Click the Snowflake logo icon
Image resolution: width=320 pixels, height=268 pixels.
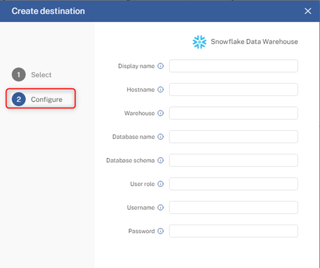199,42
